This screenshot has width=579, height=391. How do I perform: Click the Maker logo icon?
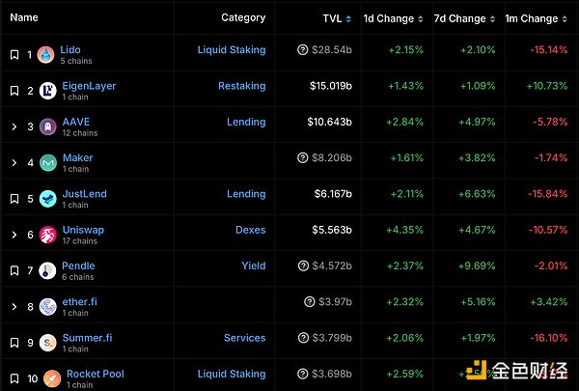[46, 162]
